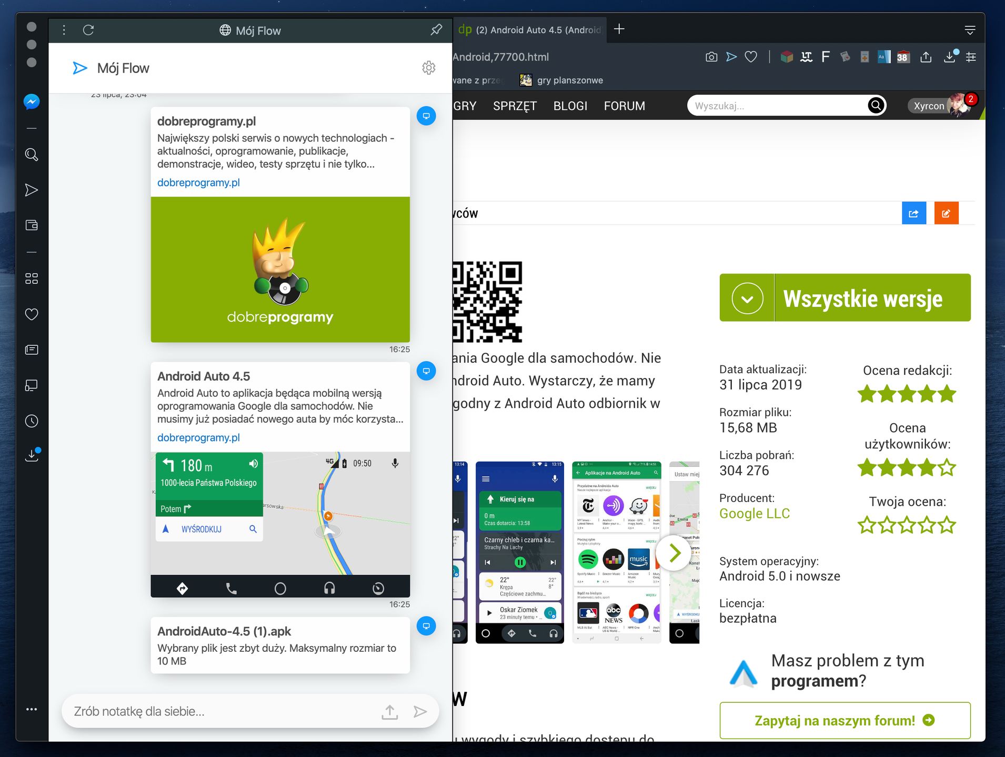Select the AndroidAuto-4.5 (1).apk title text

click(224, 631)
